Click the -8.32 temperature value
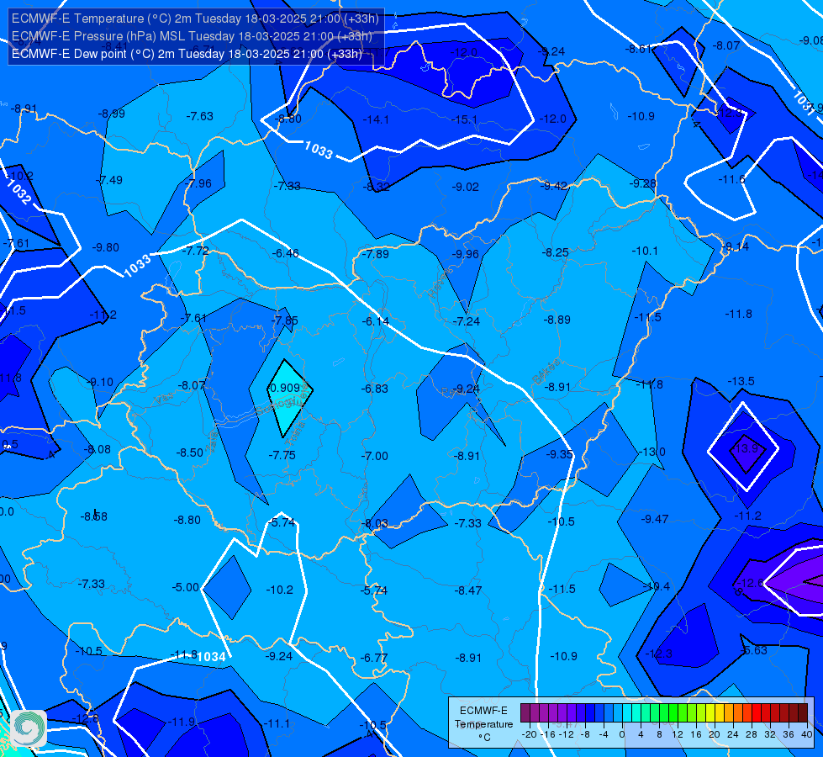The height and width of the screenshot is (757, 823). coord(377,187)
